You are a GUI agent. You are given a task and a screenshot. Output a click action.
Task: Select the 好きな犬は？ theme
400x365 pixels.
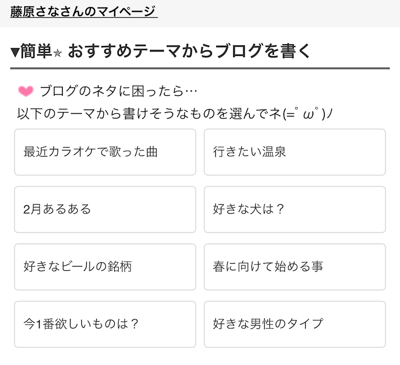(294, 209)
